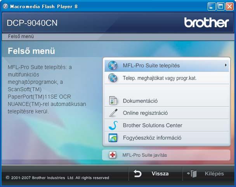Open Telep. meghajtókat vagy progr.kat.
Image resolution: width=236 pixels, height=187 pixels.
[x=167, y=78]
